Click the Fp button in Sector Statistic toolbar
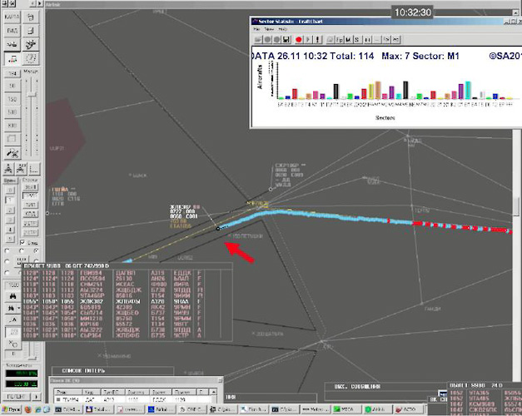Image resolution: width=522 pixels, height=416 pixels. (x=339, y=40)
